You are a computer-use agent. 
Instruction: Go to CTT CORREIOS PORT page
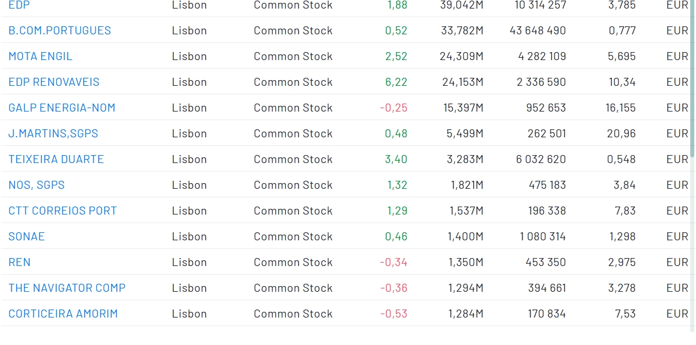pos(62,211)
